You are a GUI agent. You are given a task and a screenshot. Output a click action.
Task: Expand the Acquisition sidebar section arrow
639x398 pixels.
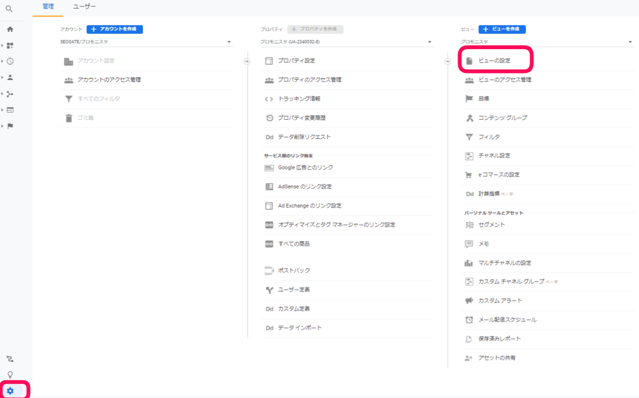2,94
